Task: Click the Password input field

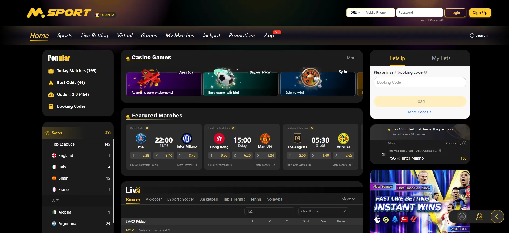Action: pyautogui.click(x=420, y=13)
